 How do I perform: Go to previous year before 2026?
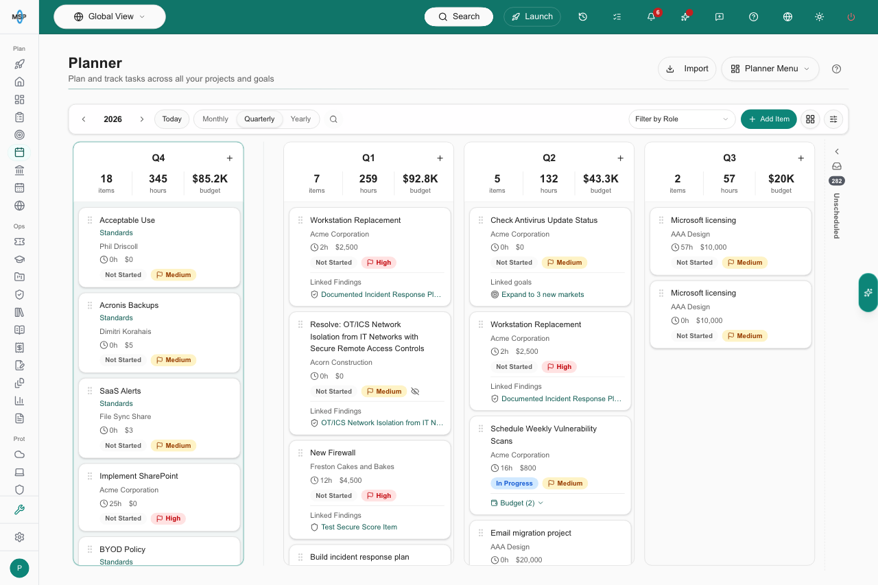coord(84,119)
